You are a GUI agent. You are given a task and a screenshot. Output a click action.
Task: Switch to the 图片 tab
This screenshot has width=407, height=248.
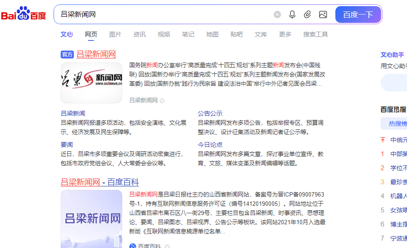coord(115,34)
